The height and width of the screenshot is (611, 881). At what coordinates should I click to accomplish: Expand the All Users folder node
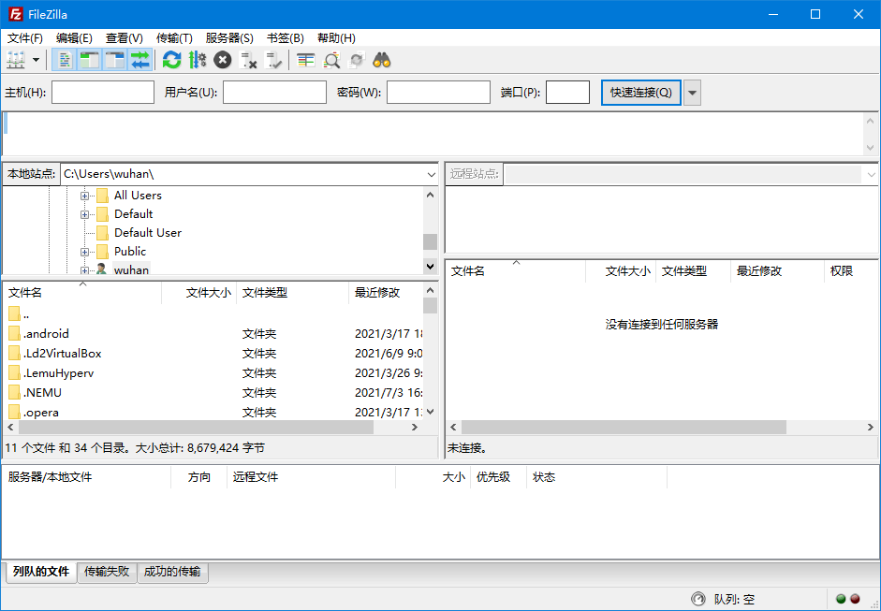(84, 195)
